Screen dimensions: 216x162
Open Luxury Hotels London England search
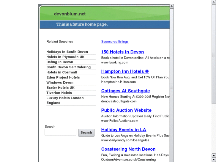tap(65, 100)
